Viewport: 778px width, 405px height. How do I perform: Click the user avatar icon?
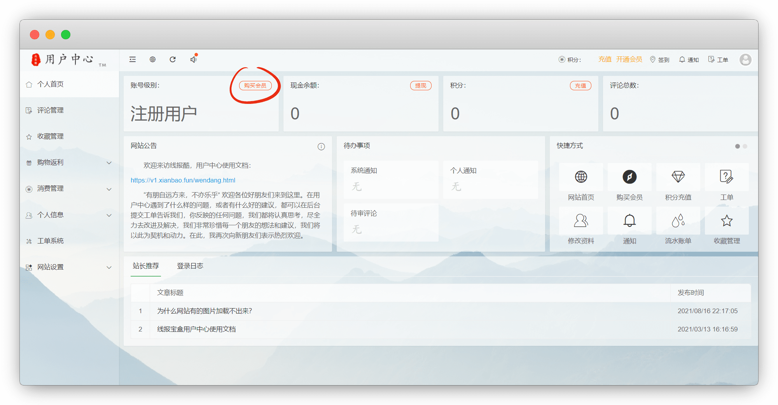745,60
